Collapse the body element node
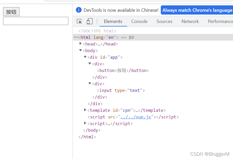 tap(81, 50)
